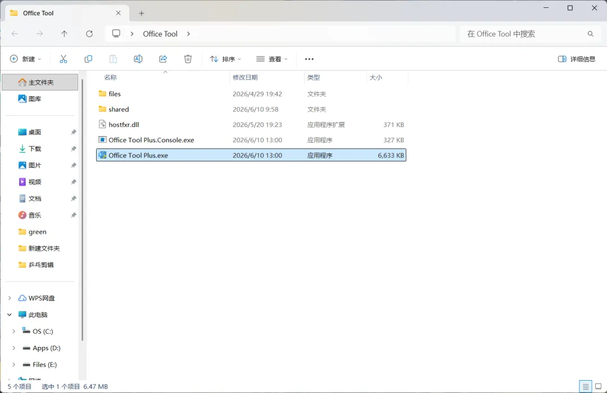Click the Share icon in toolbar
Screen dimensions: 607x393
163,59
